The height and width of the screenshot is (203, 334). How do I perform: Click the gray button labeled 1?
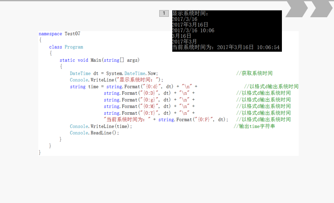pos(164,13)
